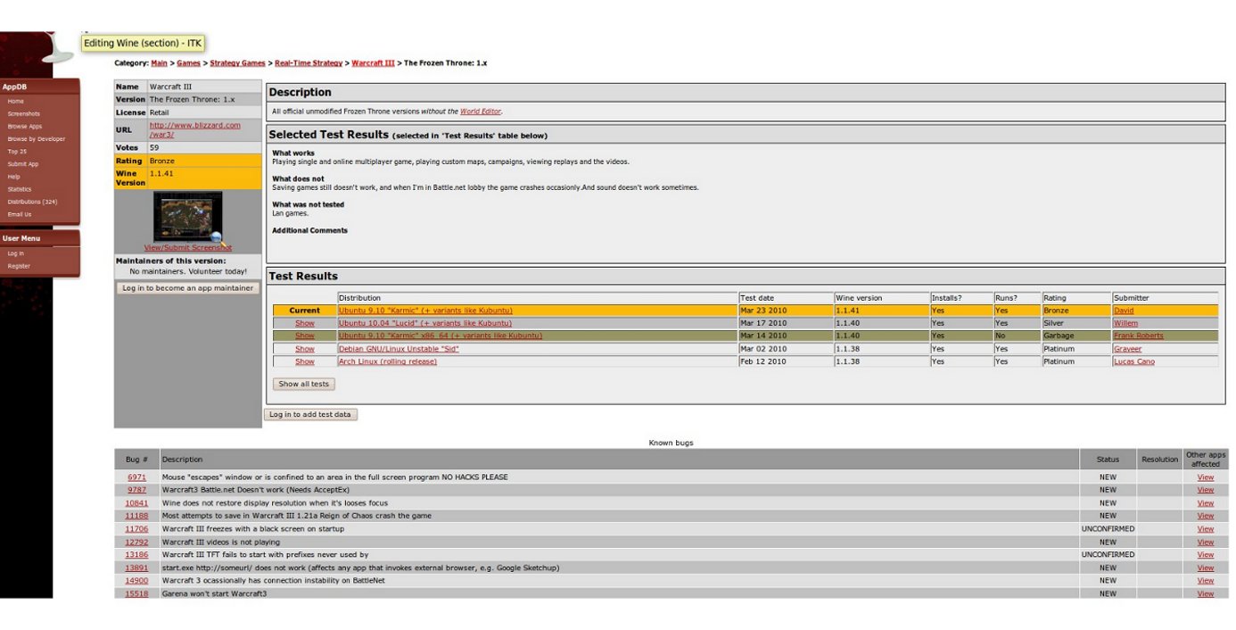This screenshot has width=1236, height=630.
Task: Open Help in the AppDB sidebar
Action: pos(13,177)
